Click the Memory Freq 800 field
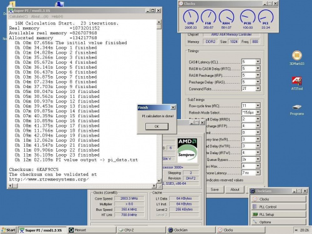 point(255,42)
